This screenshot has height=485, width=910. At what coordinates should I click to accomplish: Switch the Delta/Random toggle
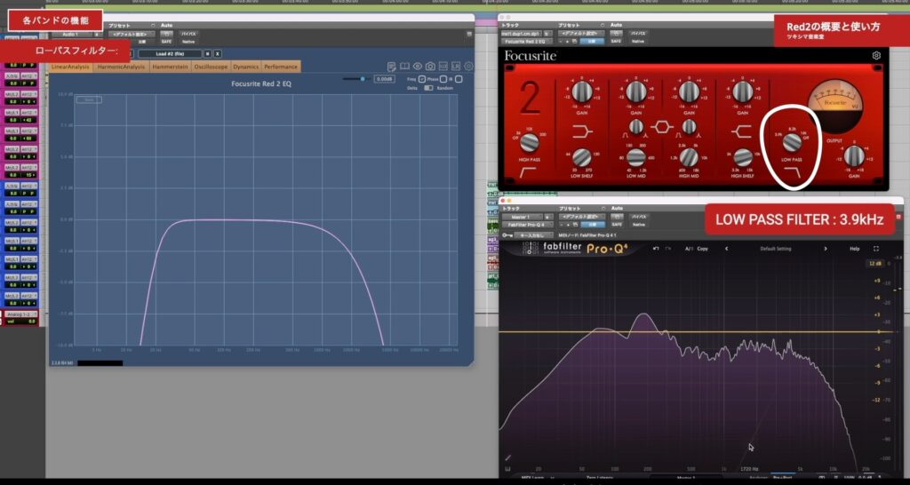pyautogui.click(x=428, y=88)
